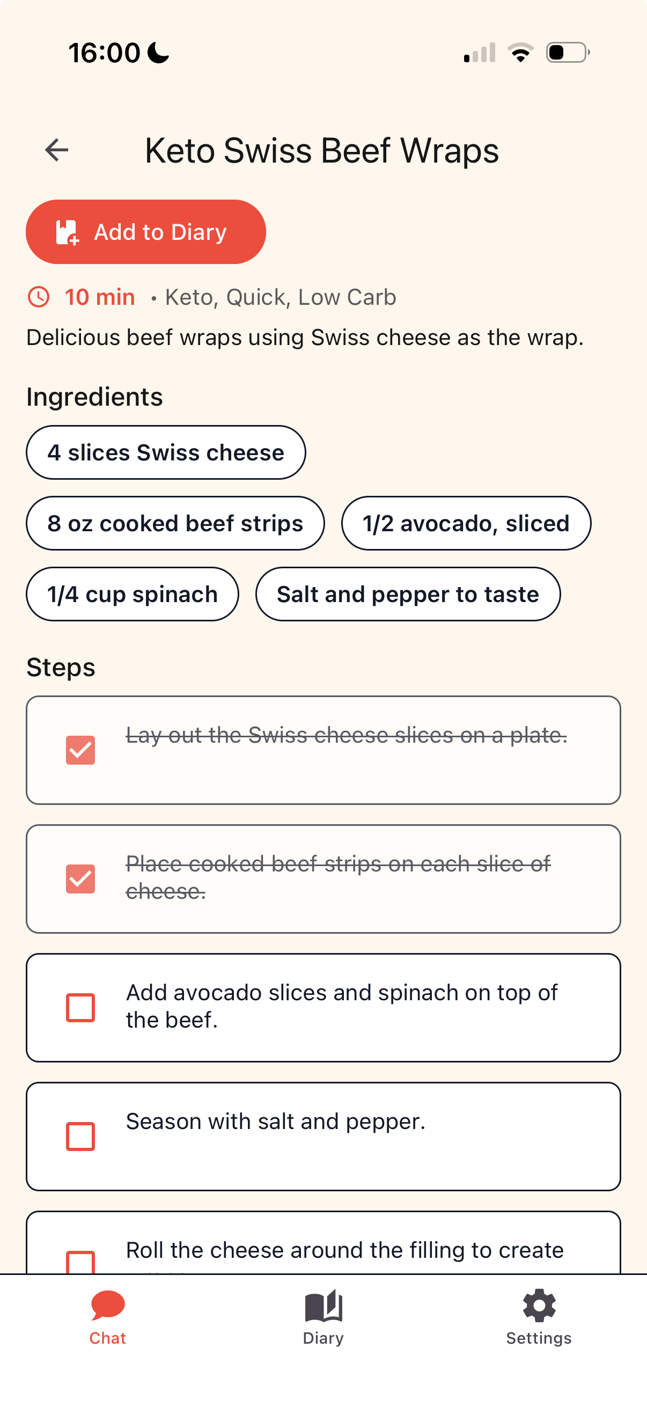Screen dimensions: 647x1407
Task: Uncheck the Lay out Swiss cheese step
Action: [80, 750]
